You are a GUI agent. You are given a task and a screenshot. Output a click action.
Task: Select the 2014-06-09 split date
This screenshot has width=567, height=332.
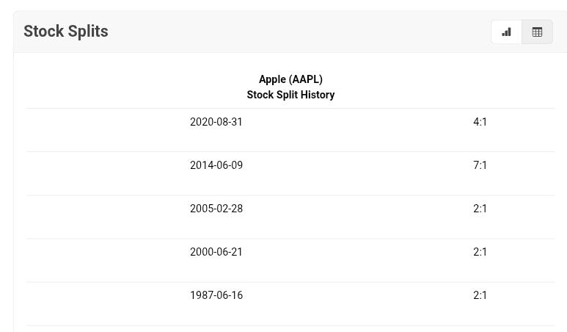coord(216,165)
